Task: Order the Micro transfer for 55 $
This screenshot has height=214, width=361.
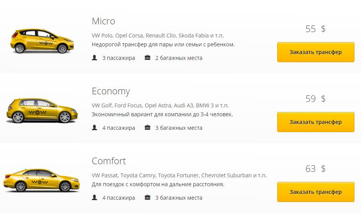Action: (x=315, y=52)
